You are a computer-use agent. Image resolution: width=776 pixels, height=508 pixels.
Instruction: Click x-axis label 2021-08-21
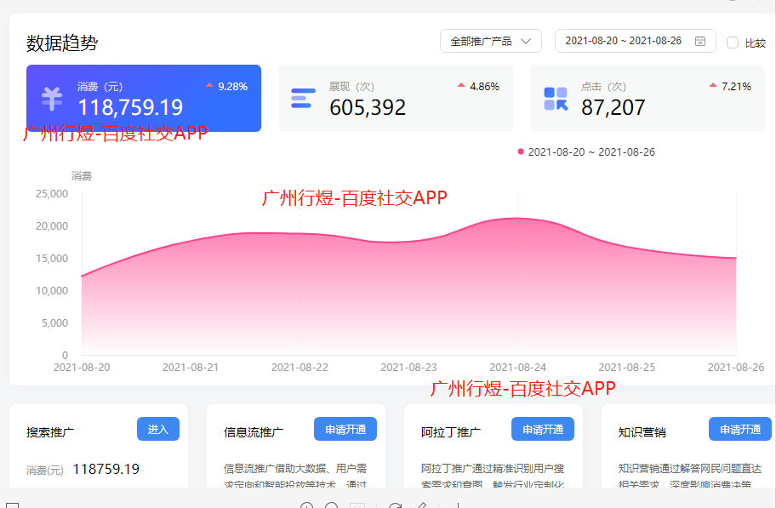191,368
